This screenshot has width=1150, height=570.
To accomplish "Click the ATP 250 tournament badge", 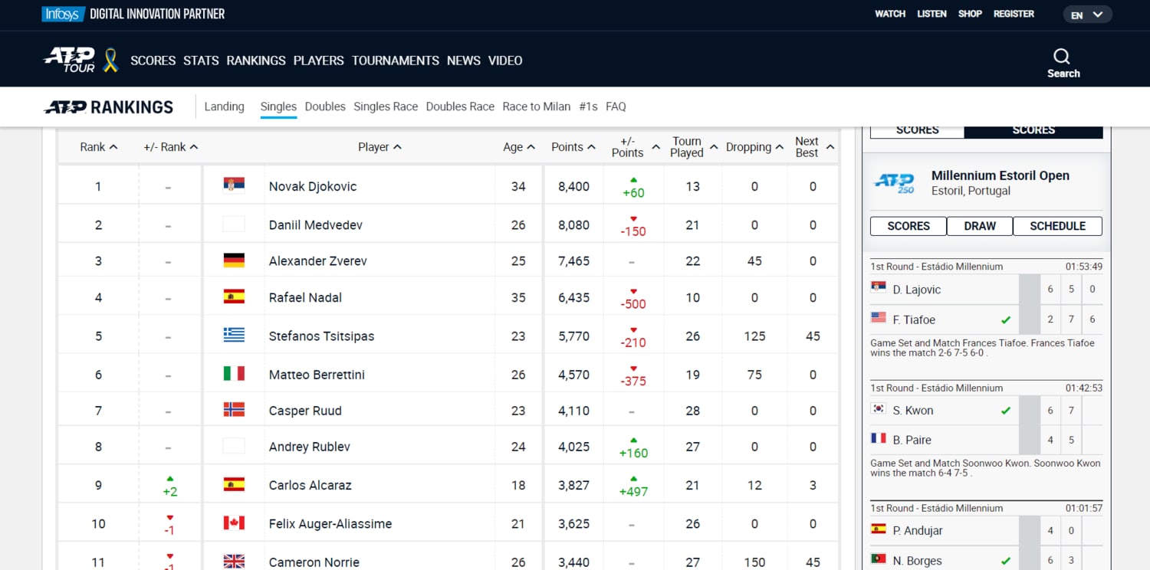I will point(895,183).
